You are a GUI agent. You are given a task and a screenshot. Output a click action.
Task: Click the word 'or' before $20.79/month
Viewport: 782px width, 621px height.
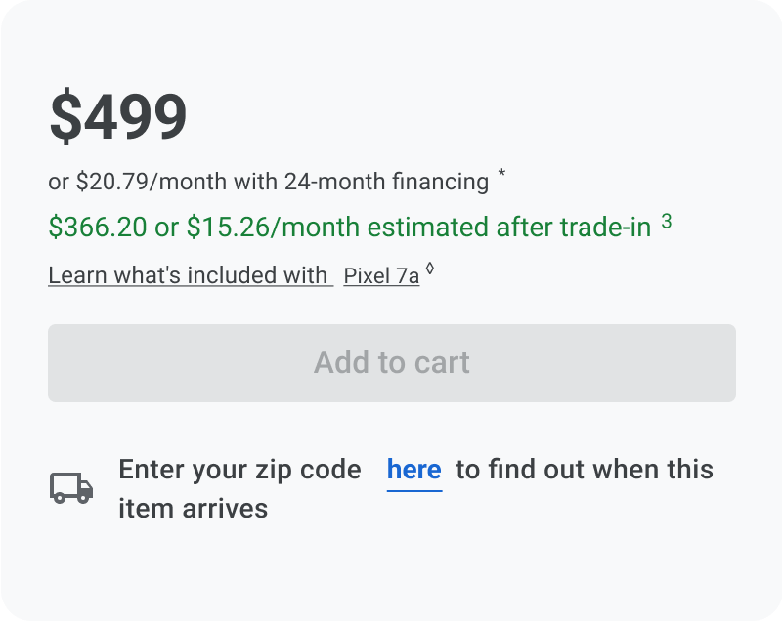coord(59,183)
